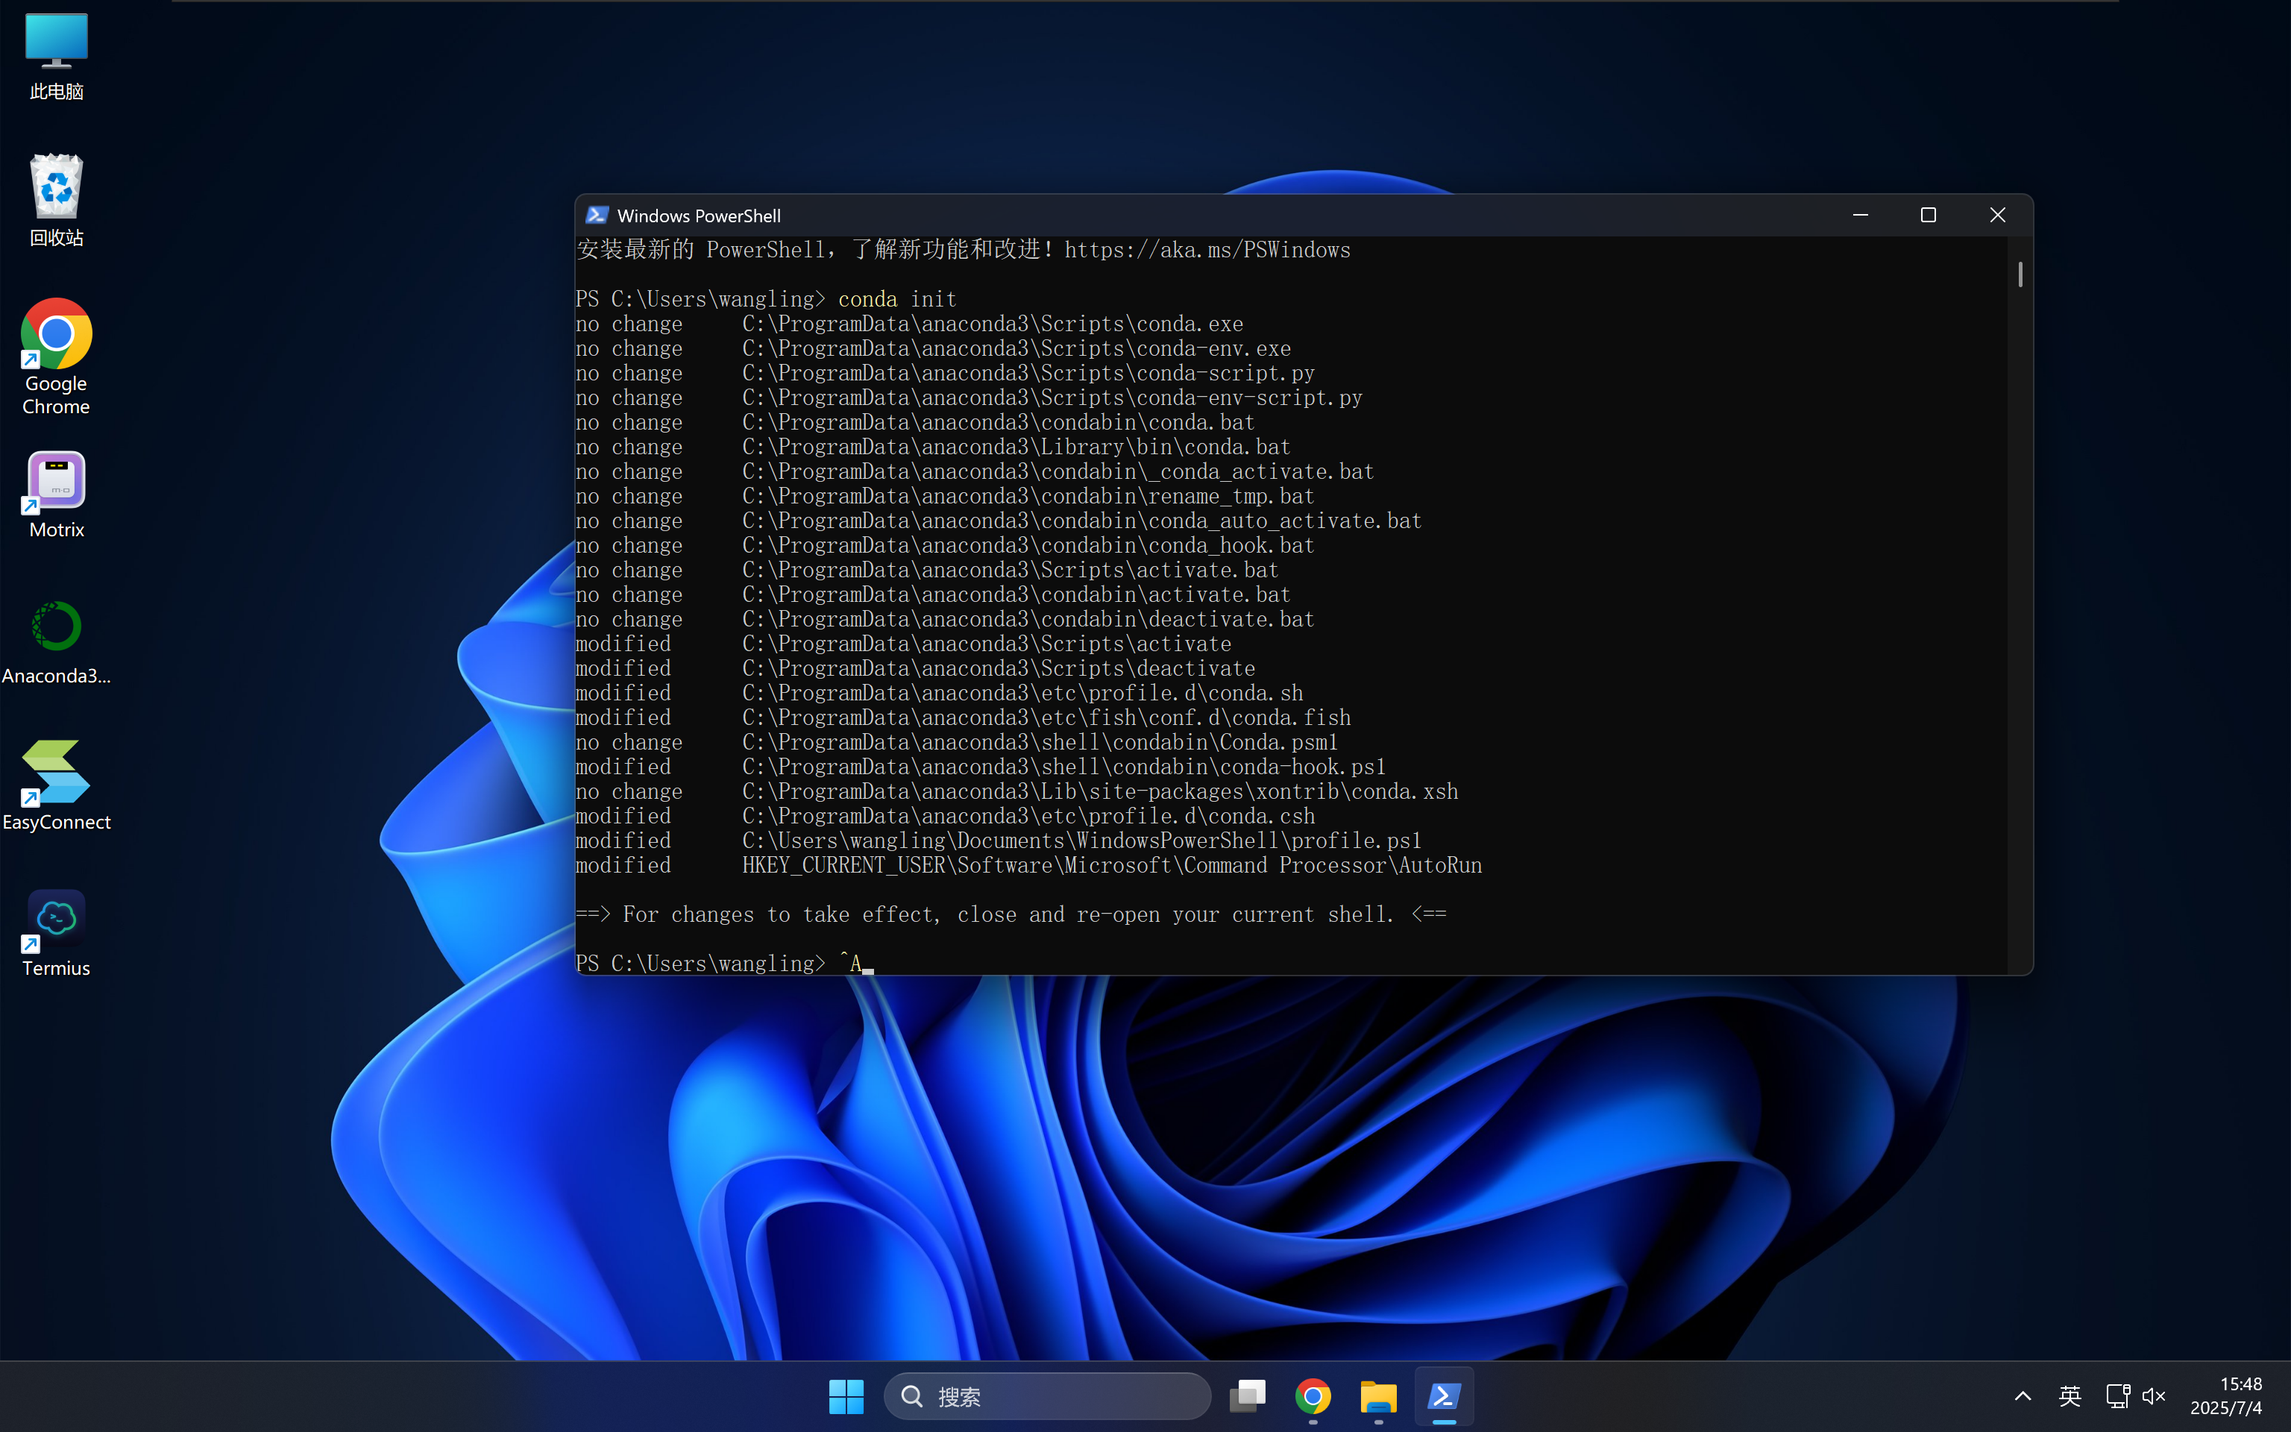This screenshot has width=2291, height=1432.
Task: Expand the hidden system tray icons chevron
Action: (x=2023, y=1396)
